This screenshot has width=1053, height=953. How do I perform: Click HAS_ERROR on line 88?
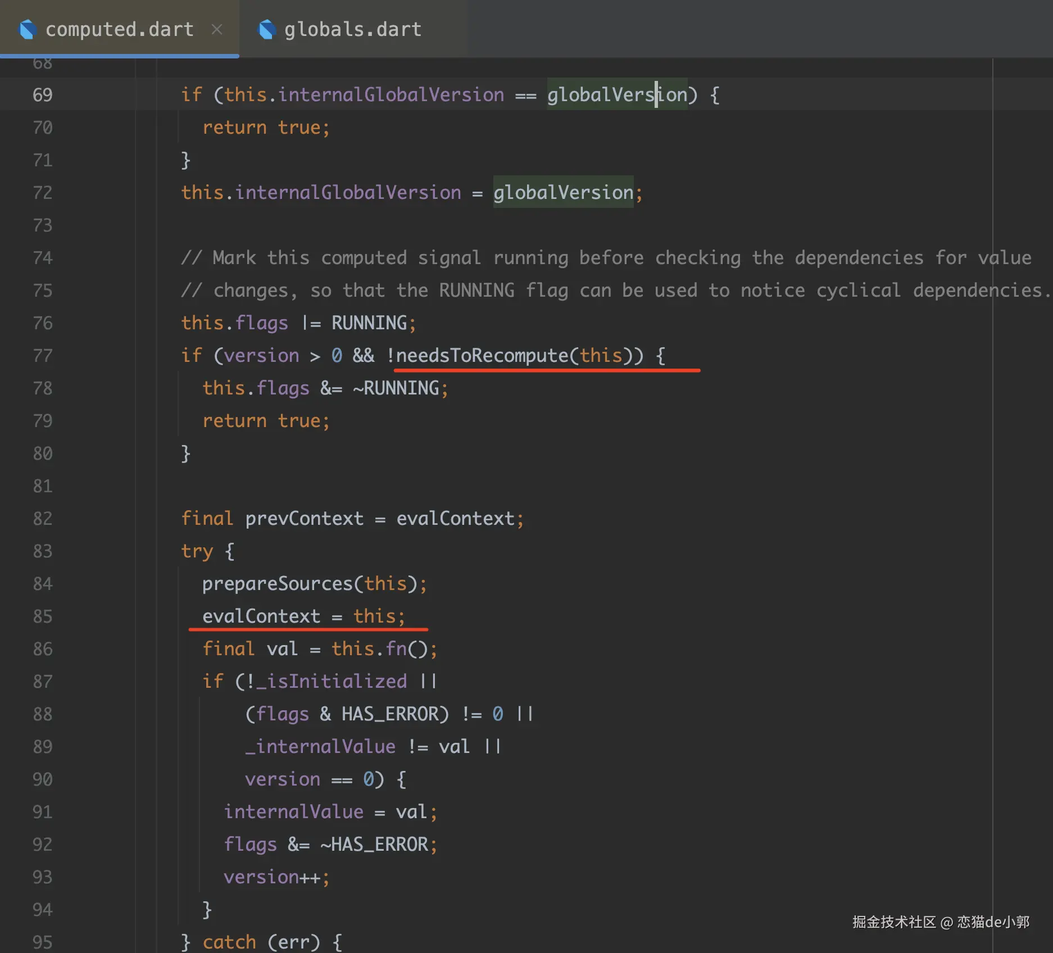pyautogui.click(x=391, y=714)
